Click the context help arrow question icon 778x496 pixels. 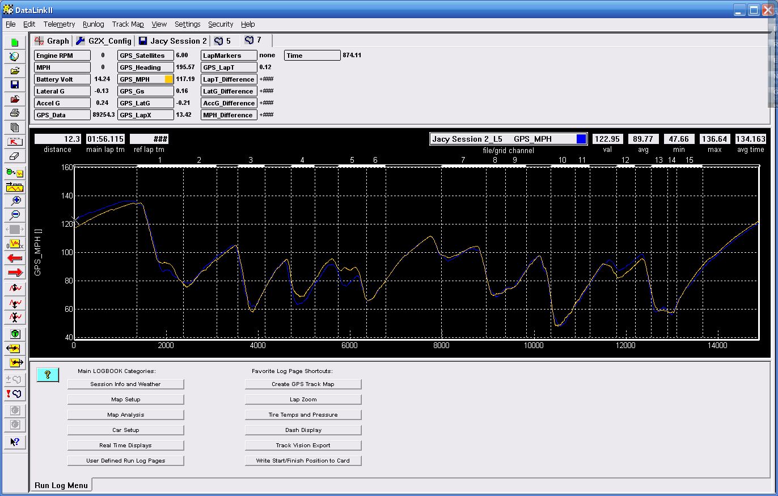tap(15, 442)
